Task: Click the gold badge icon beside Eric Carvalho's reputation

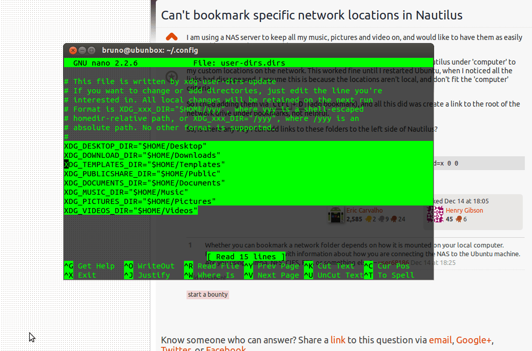Action: point(369,218)
